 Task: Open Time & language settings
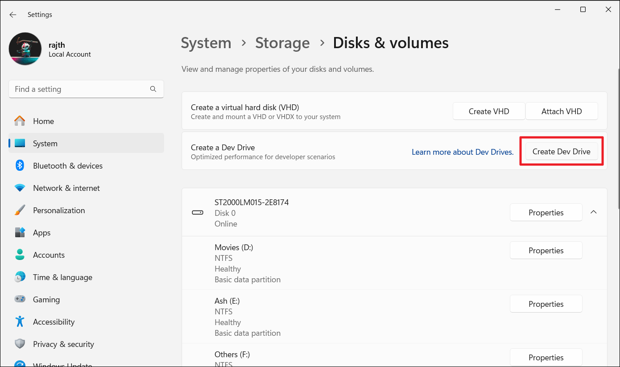tap(62, 277)
